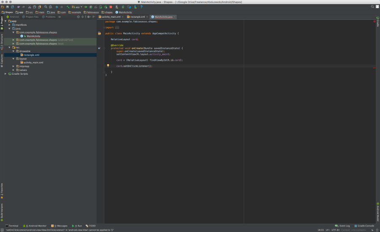Click the Paste clipboard icon
This screenshot has height=232, width=380.
pyautogui.click(x=40, y=7)
